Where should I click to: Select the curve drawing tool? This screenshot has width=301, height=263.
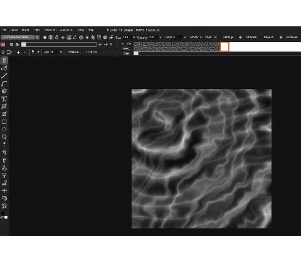4,83
